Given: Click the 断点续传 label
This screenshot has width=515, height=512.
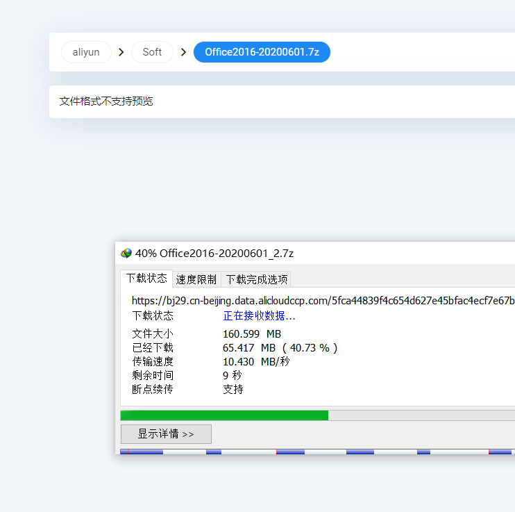Looking at the screenshot, I should 153,389.
